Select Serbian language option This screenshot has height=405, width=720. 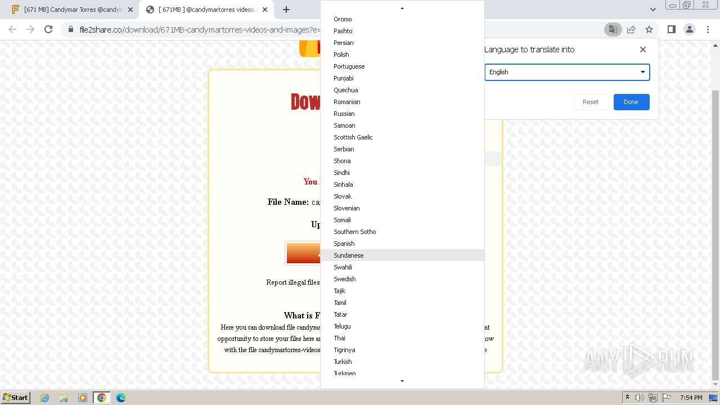402,149
